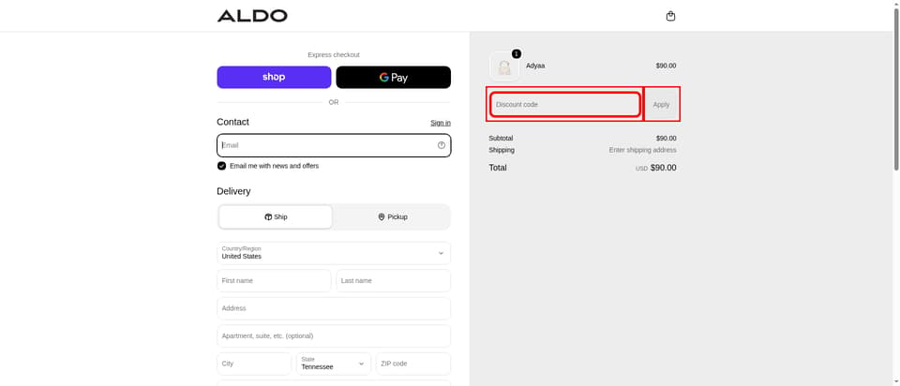Select the Pickup delivery option
The width and height of the screenshot is (900, 386).
393,217
